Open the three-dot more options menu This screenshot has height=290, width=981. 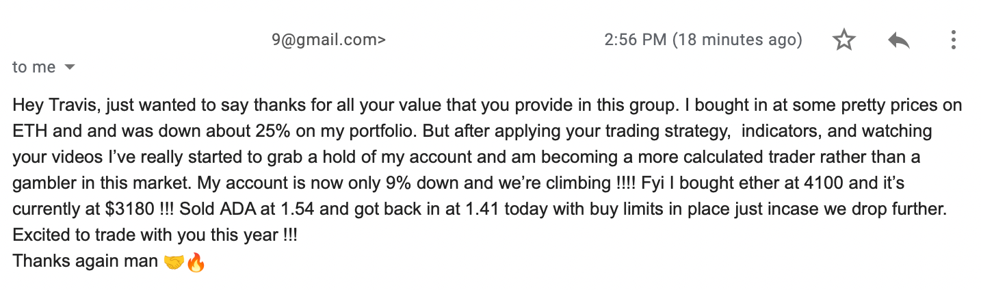point(953,40)
